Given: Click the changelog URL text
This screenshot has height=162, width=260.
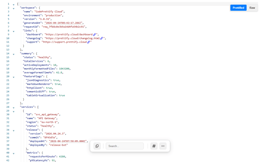Looking at the screenshot, I should [x=72, y=38].
